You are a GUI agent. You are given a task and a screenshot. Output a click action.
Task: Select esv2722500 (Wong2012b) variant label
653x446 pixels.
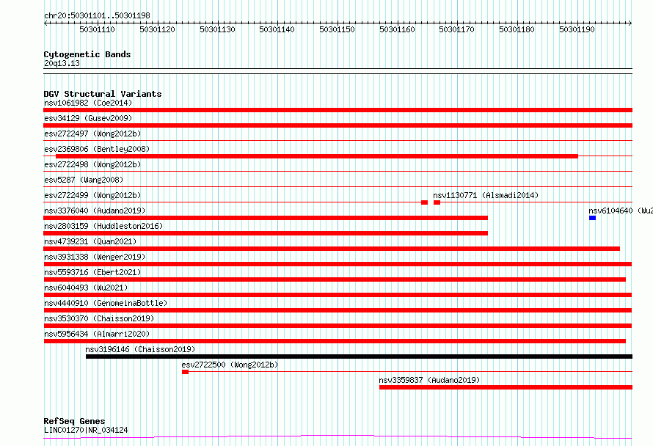tap(230, 365)
